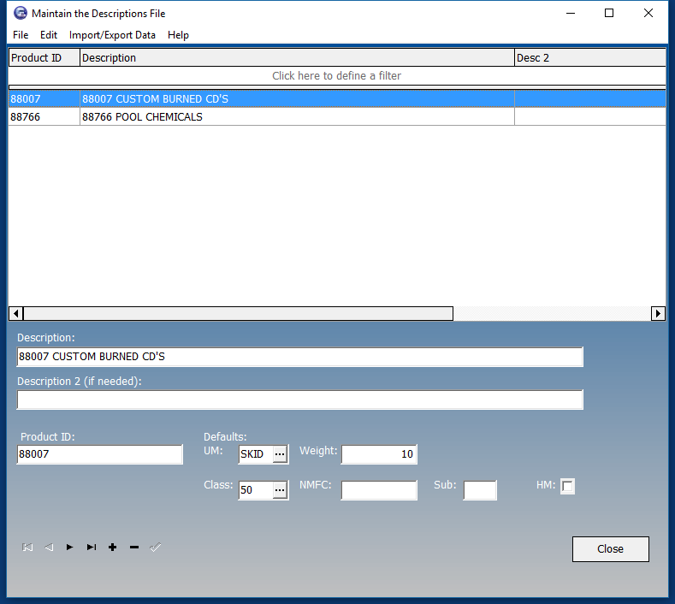Click the horizontal scrollbar thumb
Viewport: 675px width, 604px height.
point(238,313)
